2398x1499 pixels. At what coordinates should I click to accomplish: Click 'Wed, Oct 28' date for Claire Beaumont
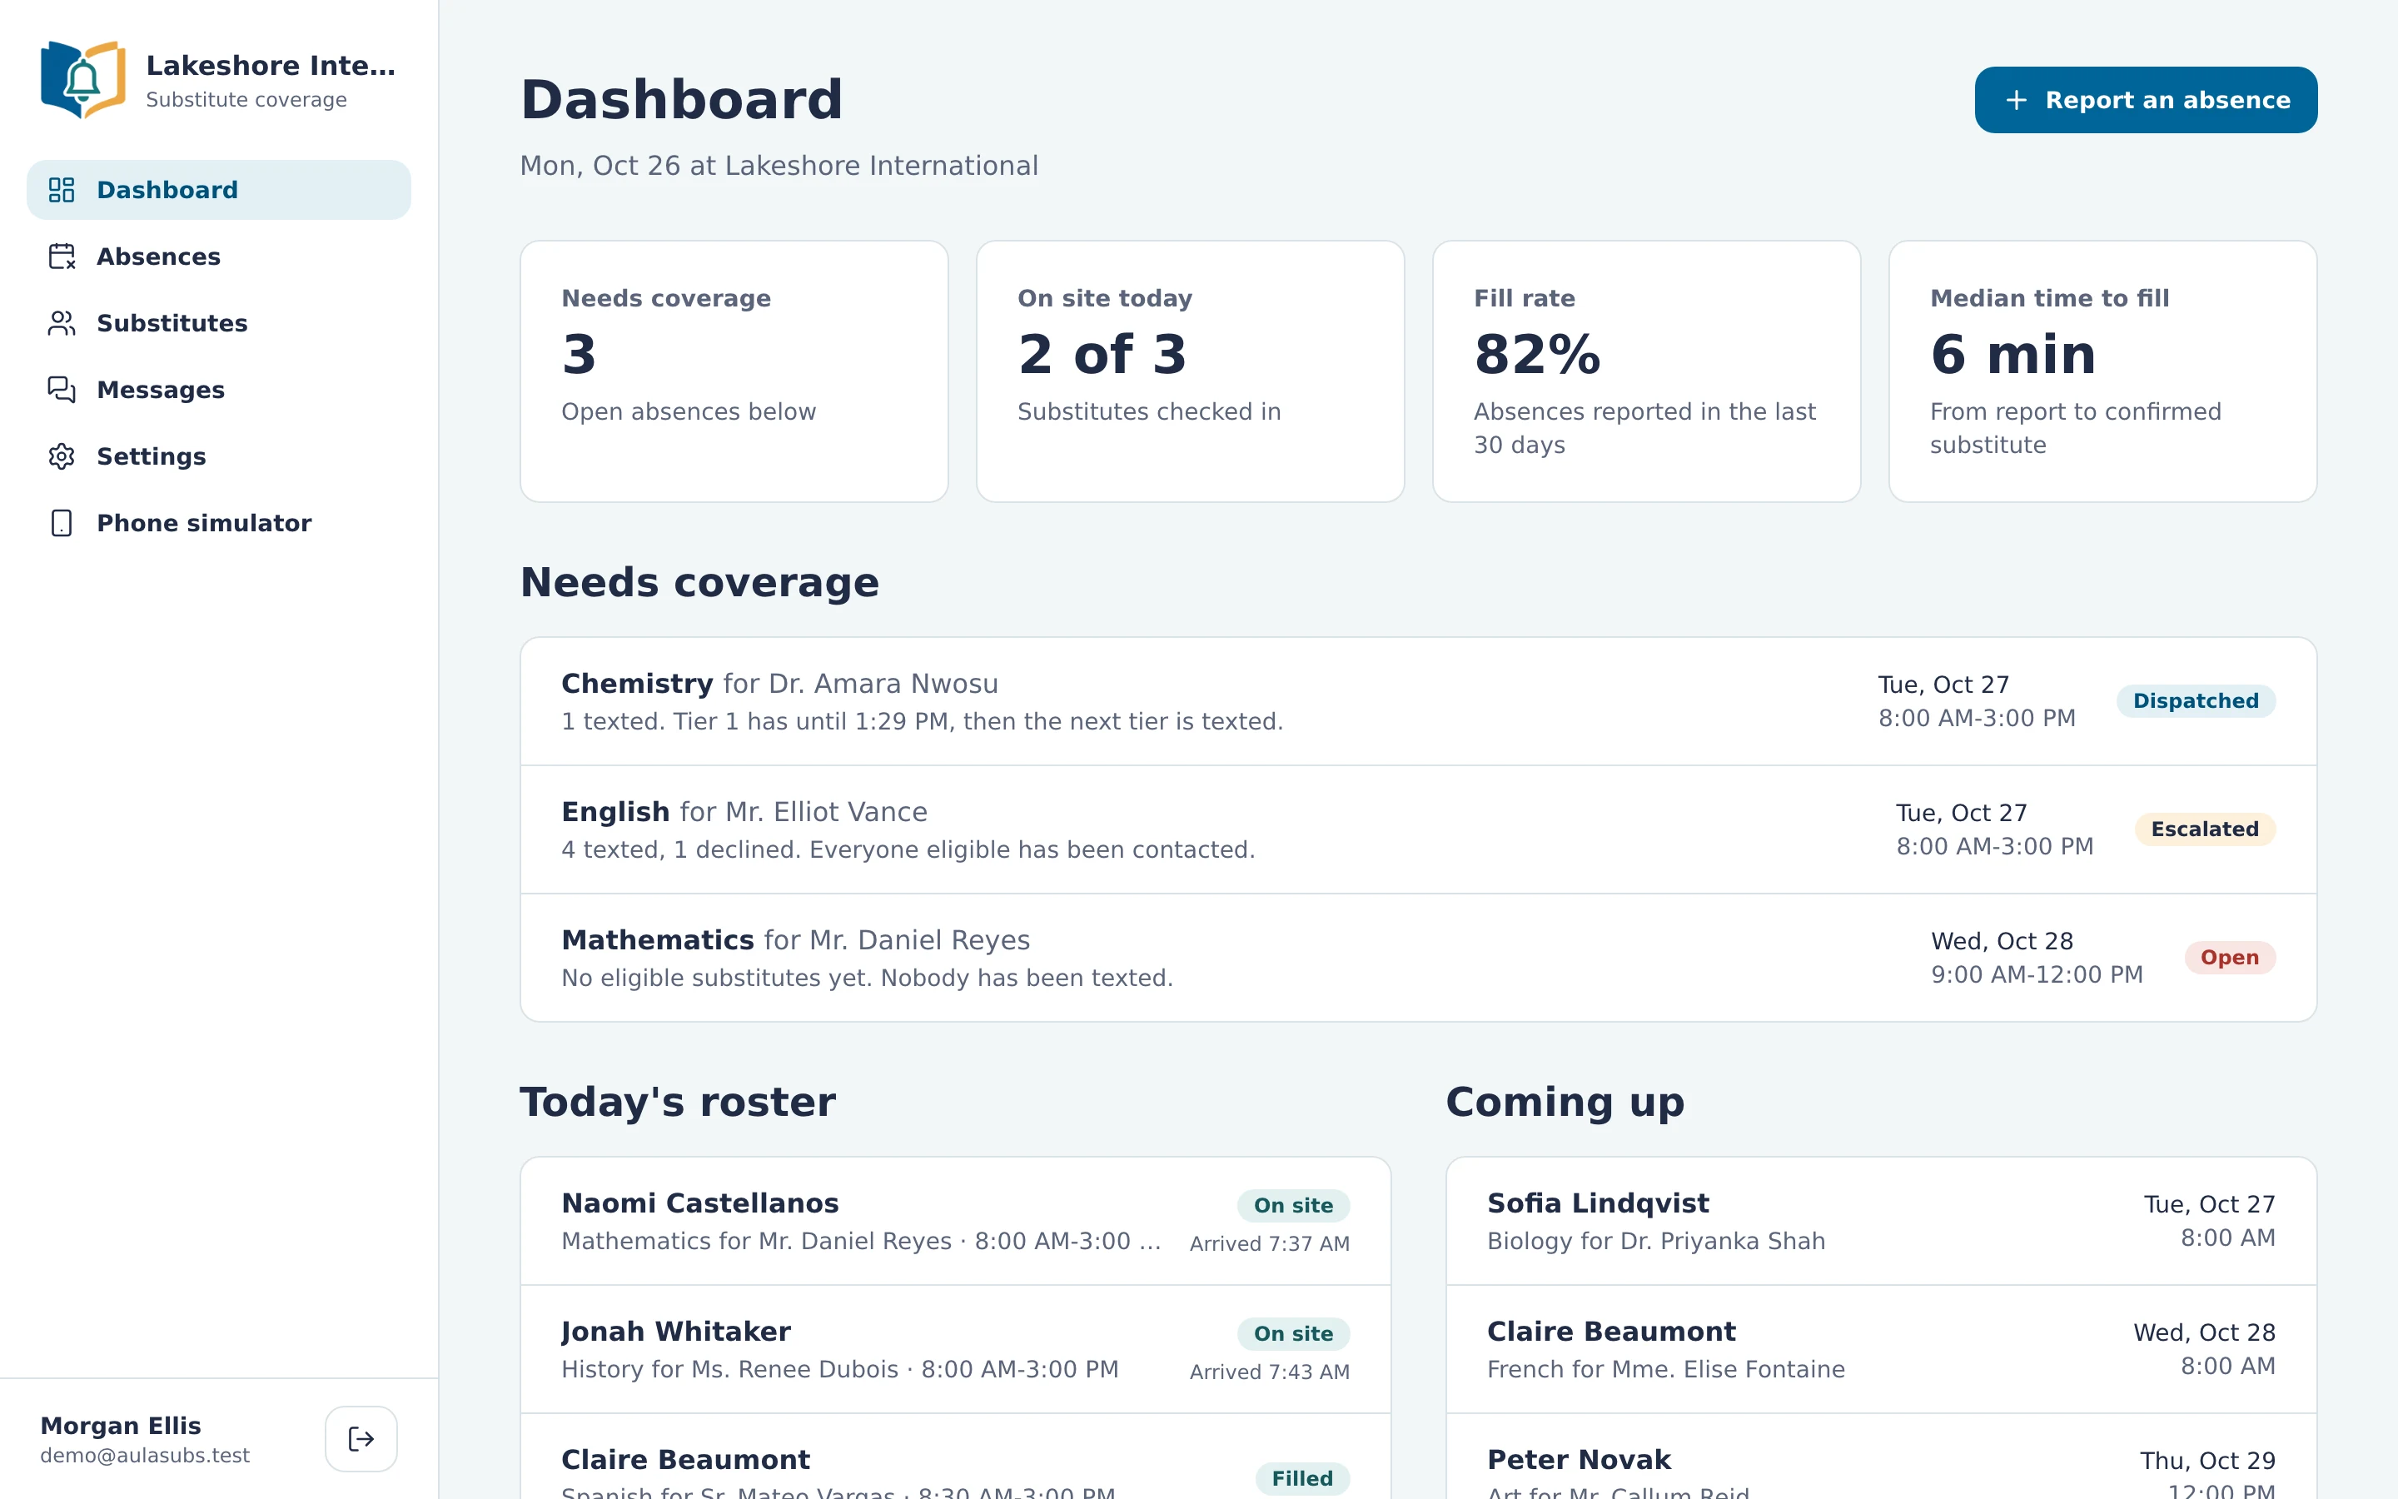[2204, 1332]
